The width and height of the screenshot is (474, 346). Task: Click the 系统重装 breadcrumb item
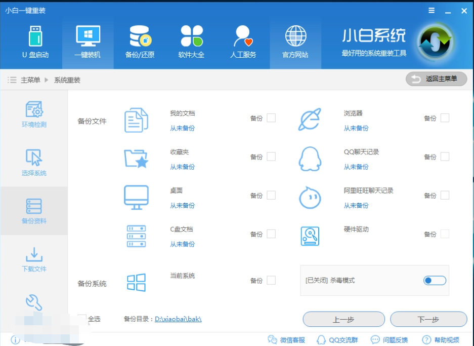67,80
